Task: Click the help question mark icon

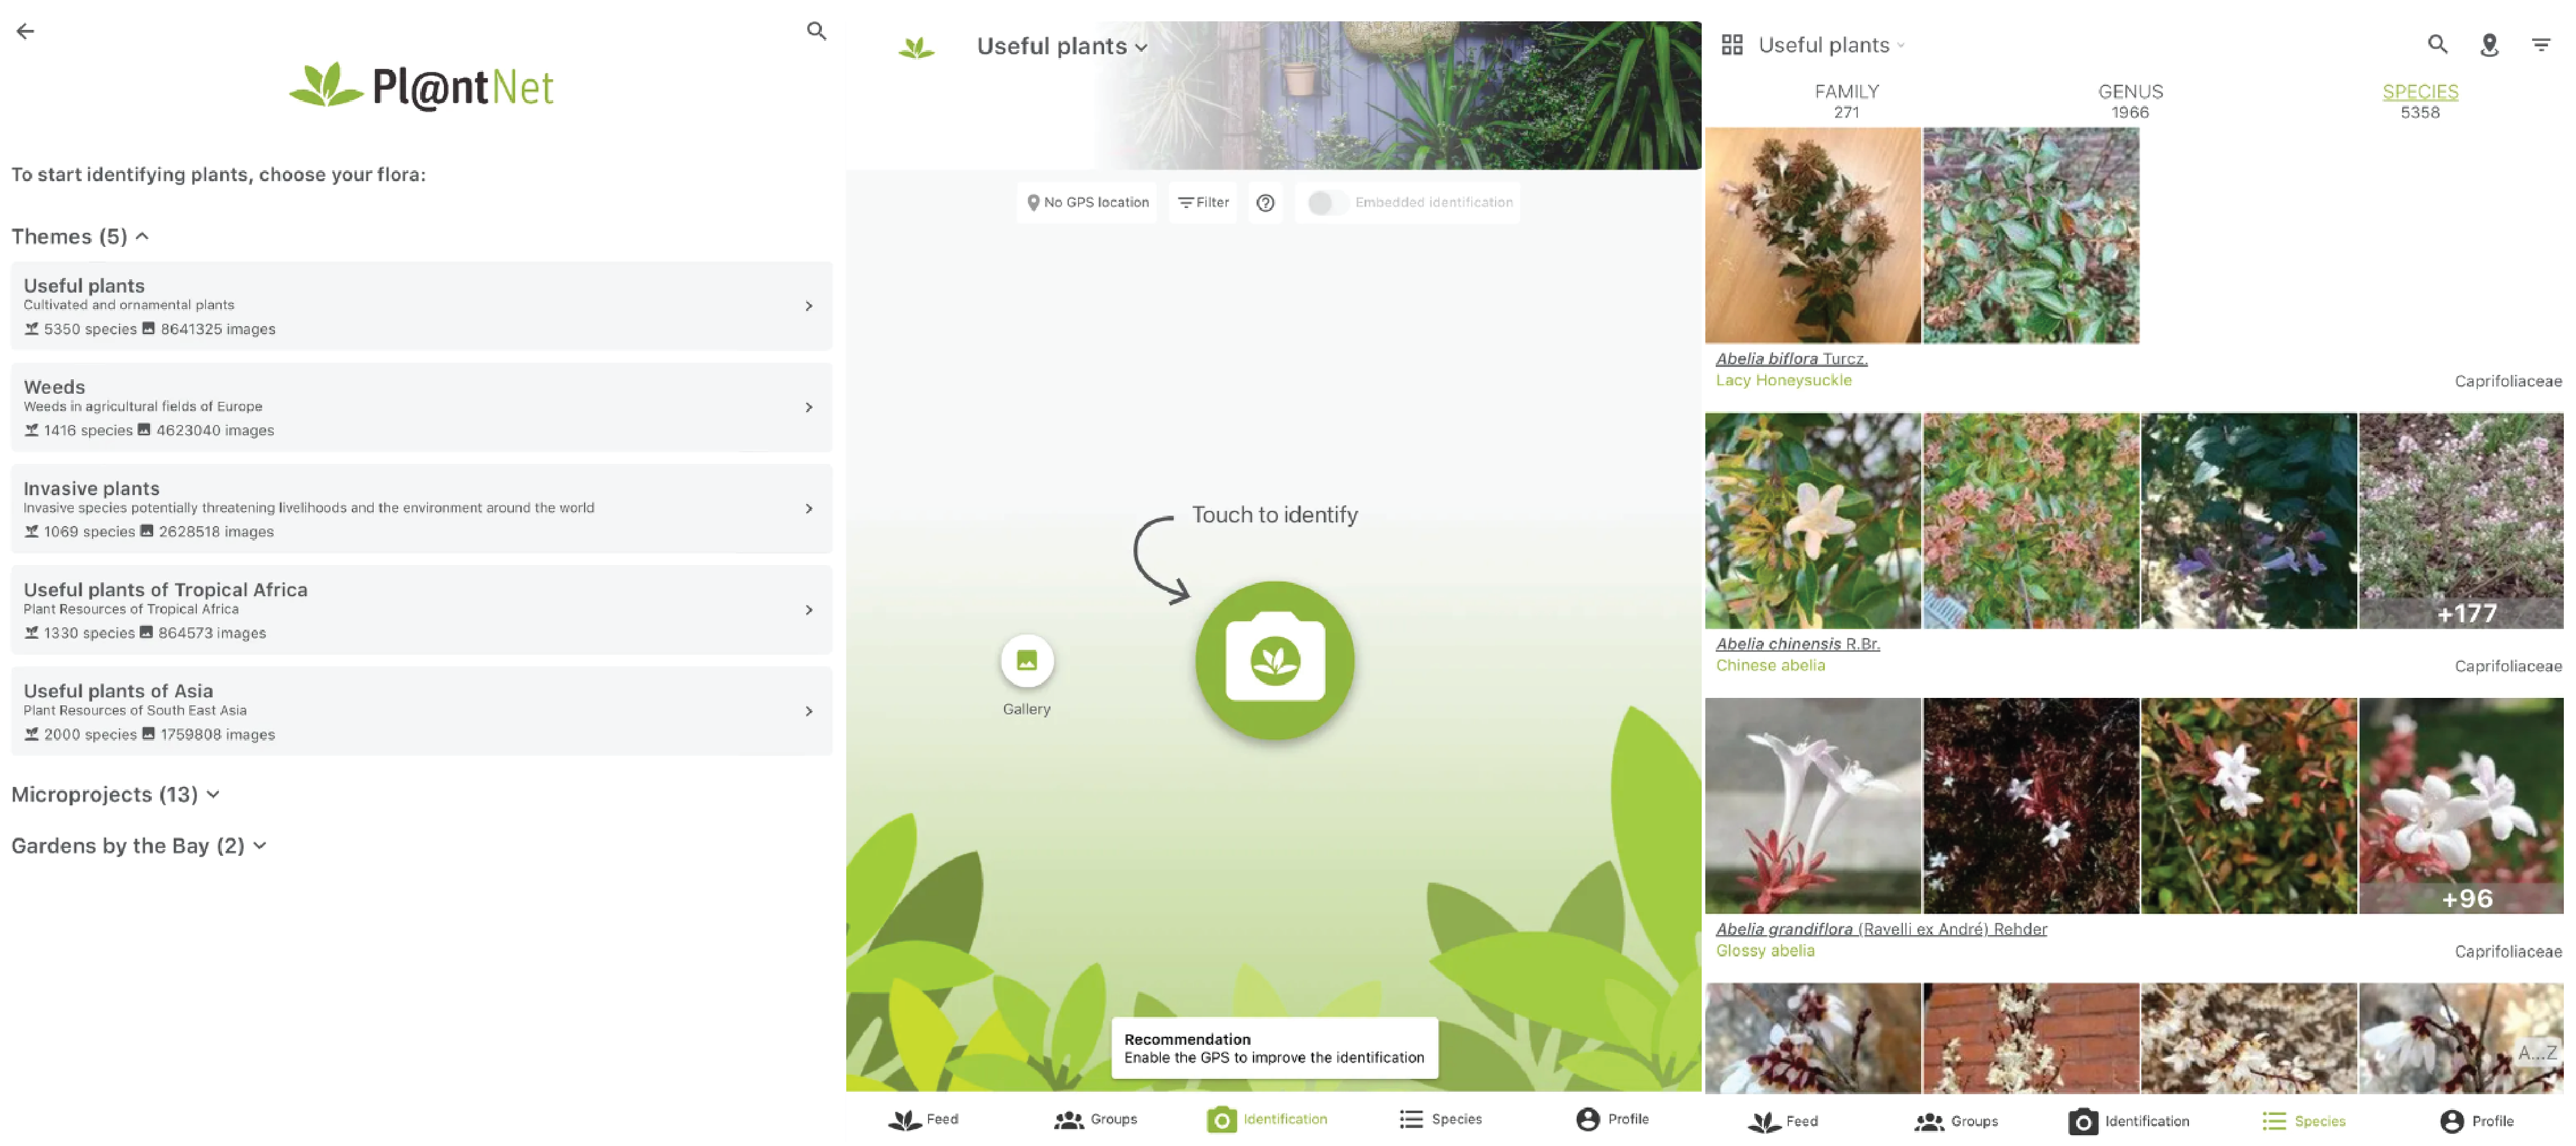Action: [x=1265, y=203]
